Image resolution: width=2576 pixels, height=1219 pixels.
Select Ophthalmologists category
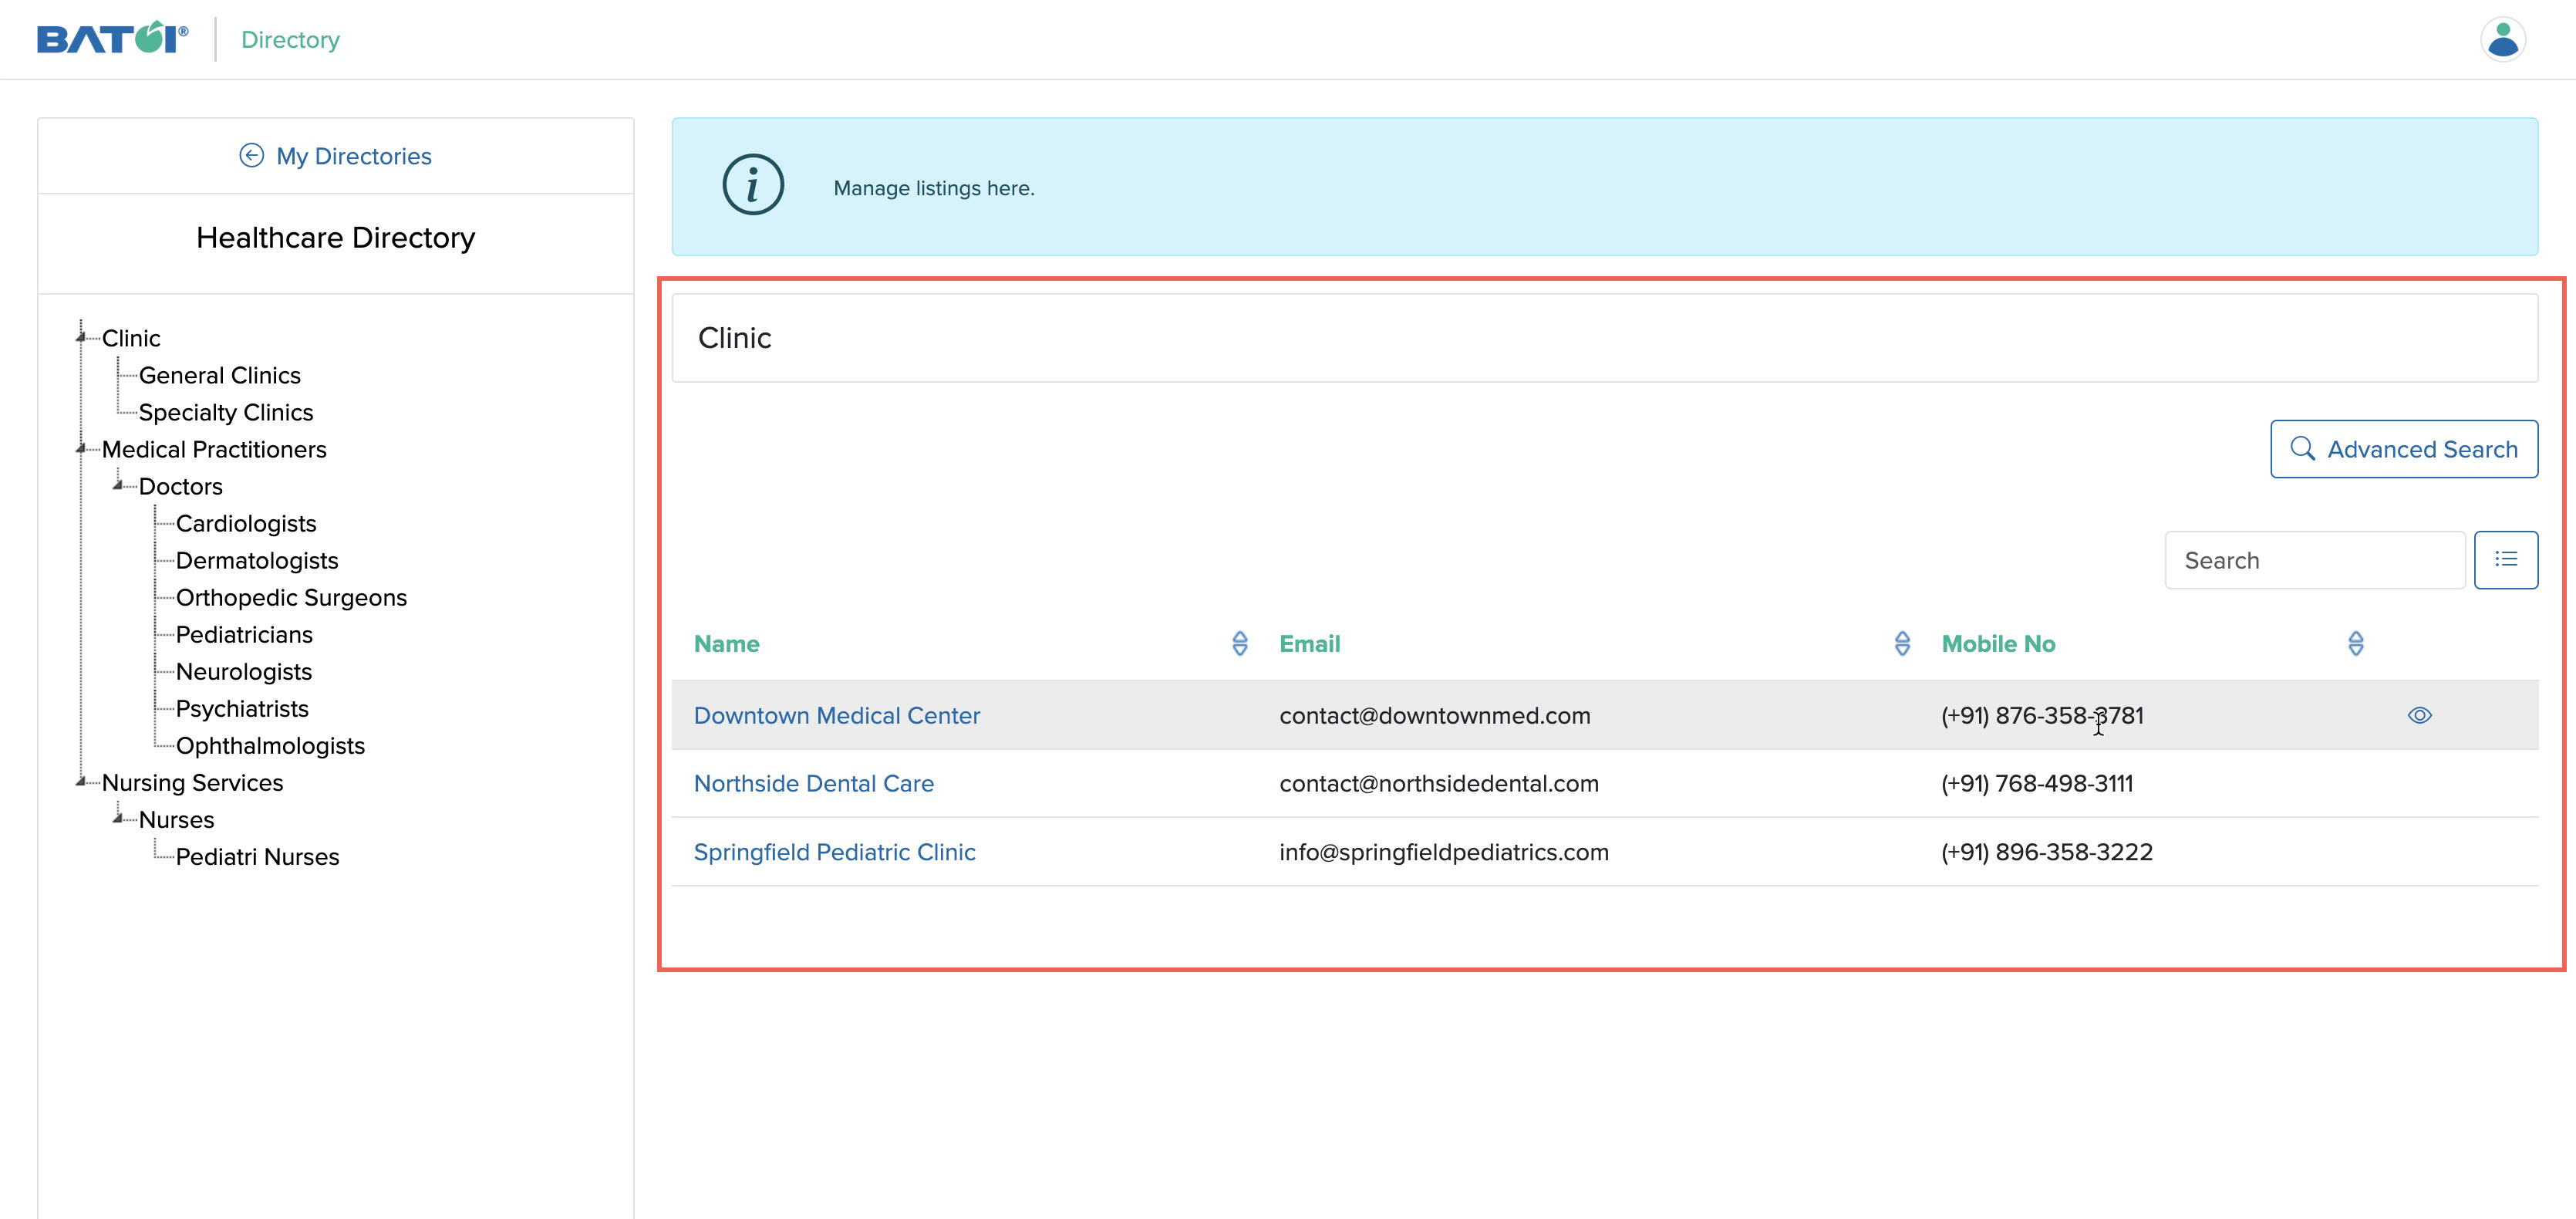pyautogui.click(x=270, y=745)
